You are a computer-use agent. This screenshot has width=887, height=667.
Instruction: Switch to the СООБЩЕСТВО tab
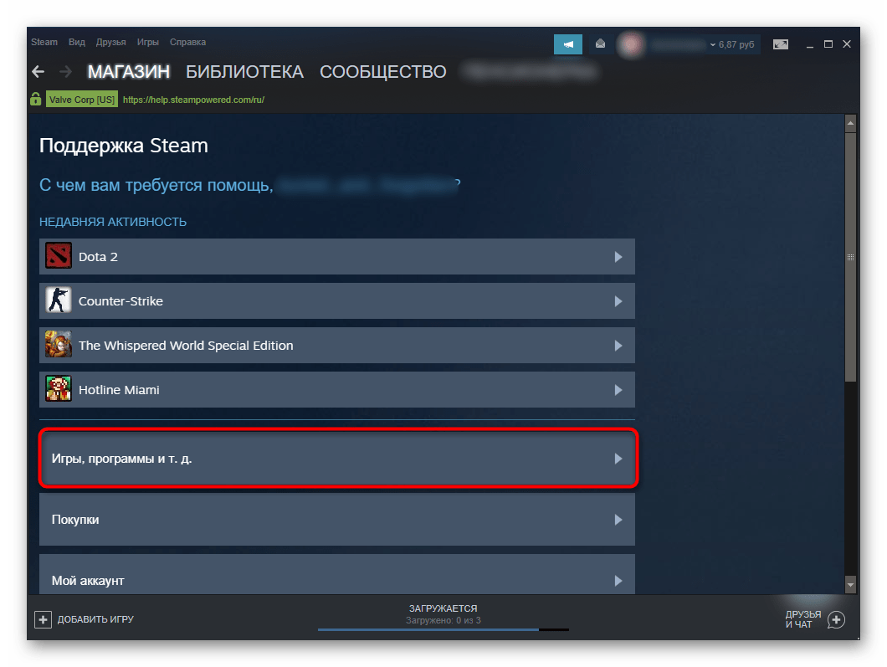tap(383, 72)
